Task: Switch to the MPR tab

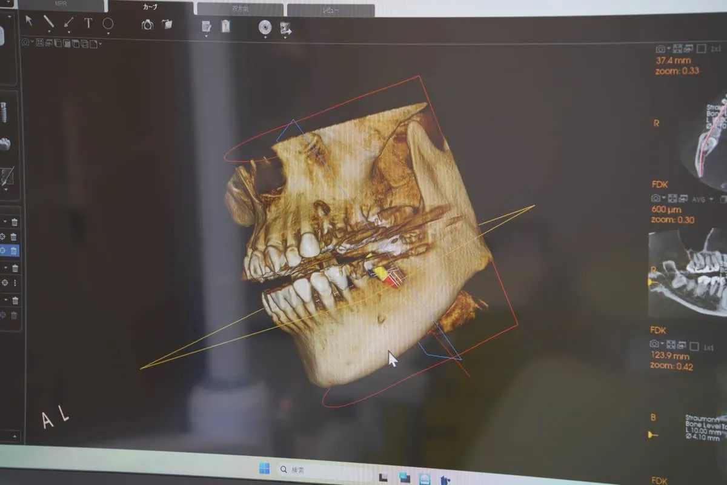Action: click(61, 4)
